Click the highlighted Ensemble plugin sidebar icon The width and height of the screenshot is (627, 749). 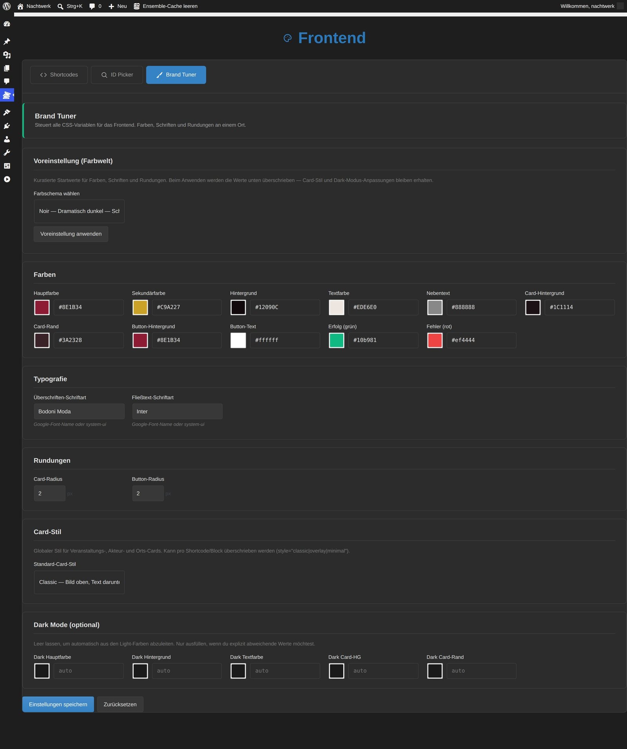pos(7,95)
